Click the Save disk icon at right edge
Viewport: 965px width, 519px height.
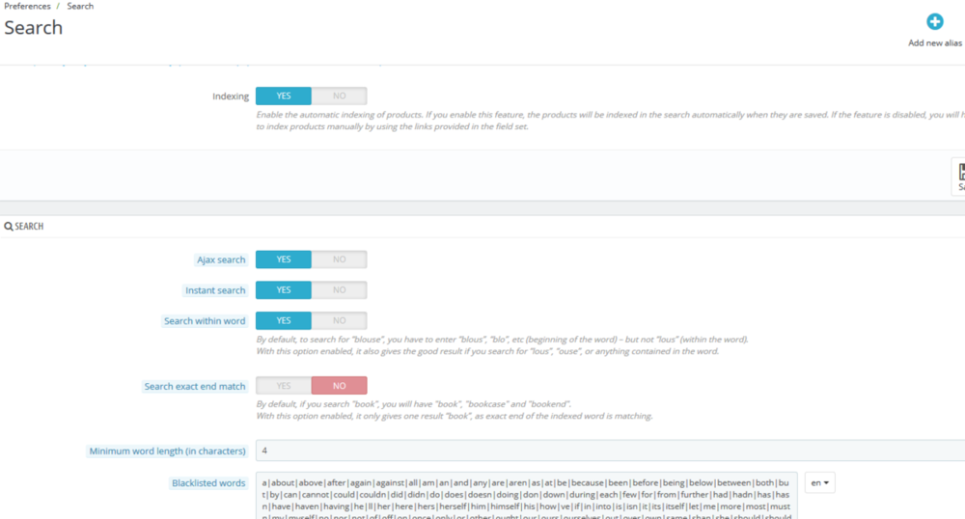point(960,173)
